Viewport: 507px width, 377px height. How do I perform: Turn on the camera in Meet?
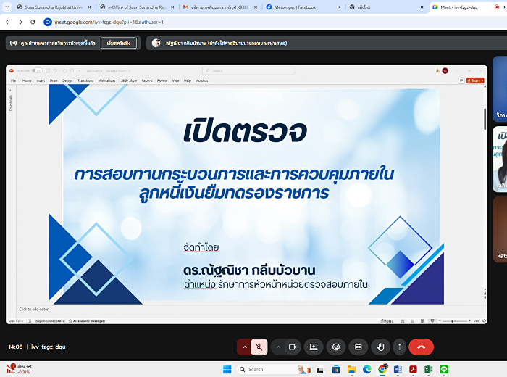(x=293, y=347)
